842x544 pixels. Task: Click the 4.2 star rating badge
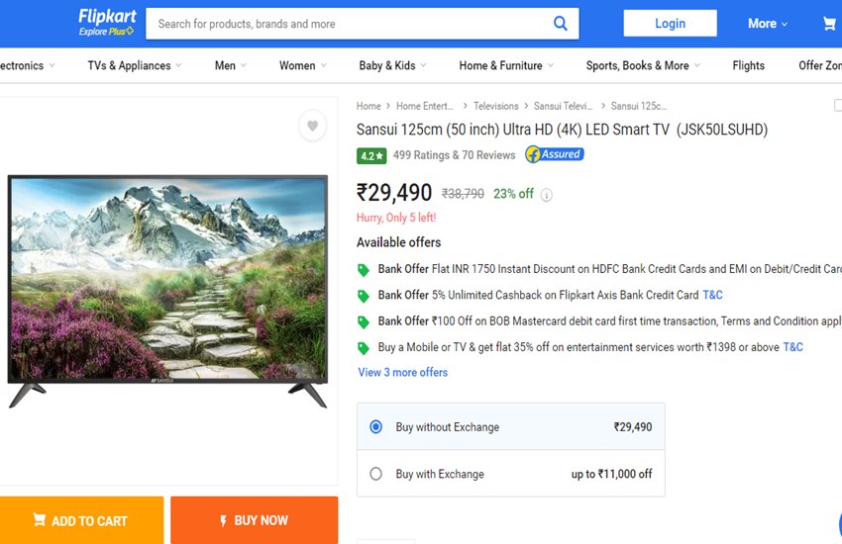(371, 155)
